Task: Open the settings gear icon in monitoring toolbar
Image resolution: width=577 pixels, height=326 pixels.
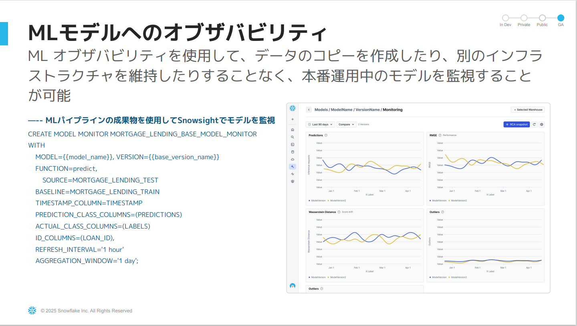Action: pos(542,125)
